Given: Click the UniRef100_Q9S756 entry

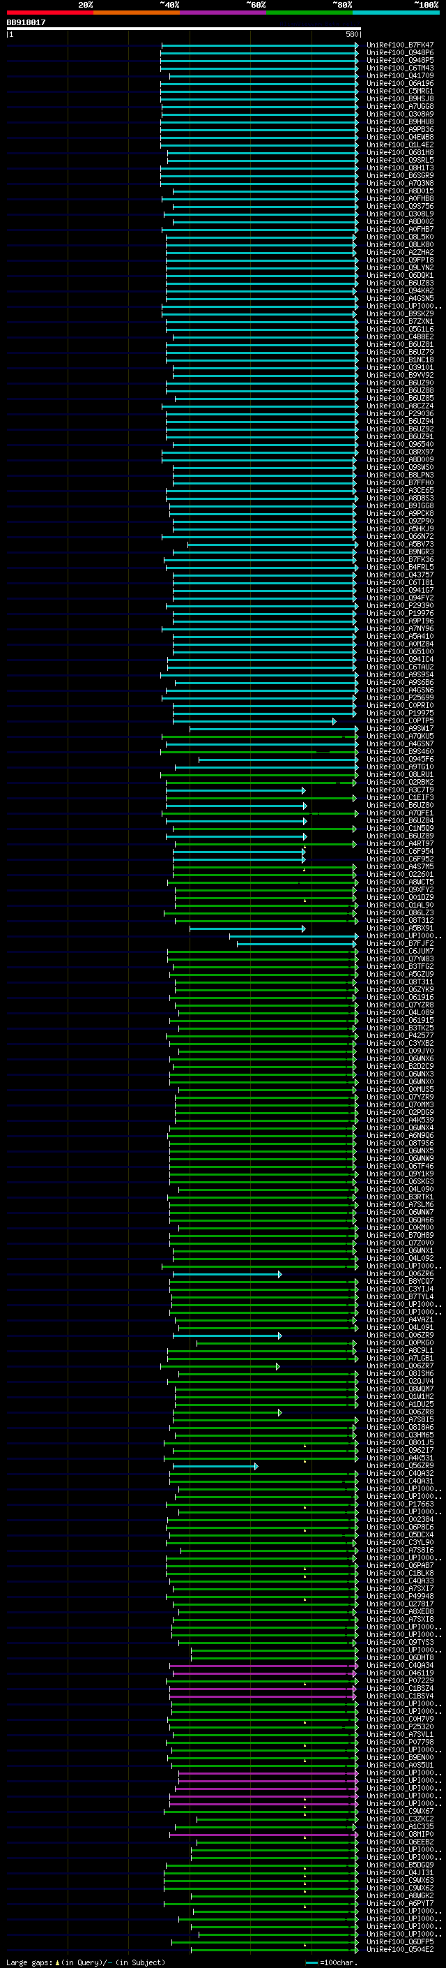Looking at the screenshot, I should [399, 206].
